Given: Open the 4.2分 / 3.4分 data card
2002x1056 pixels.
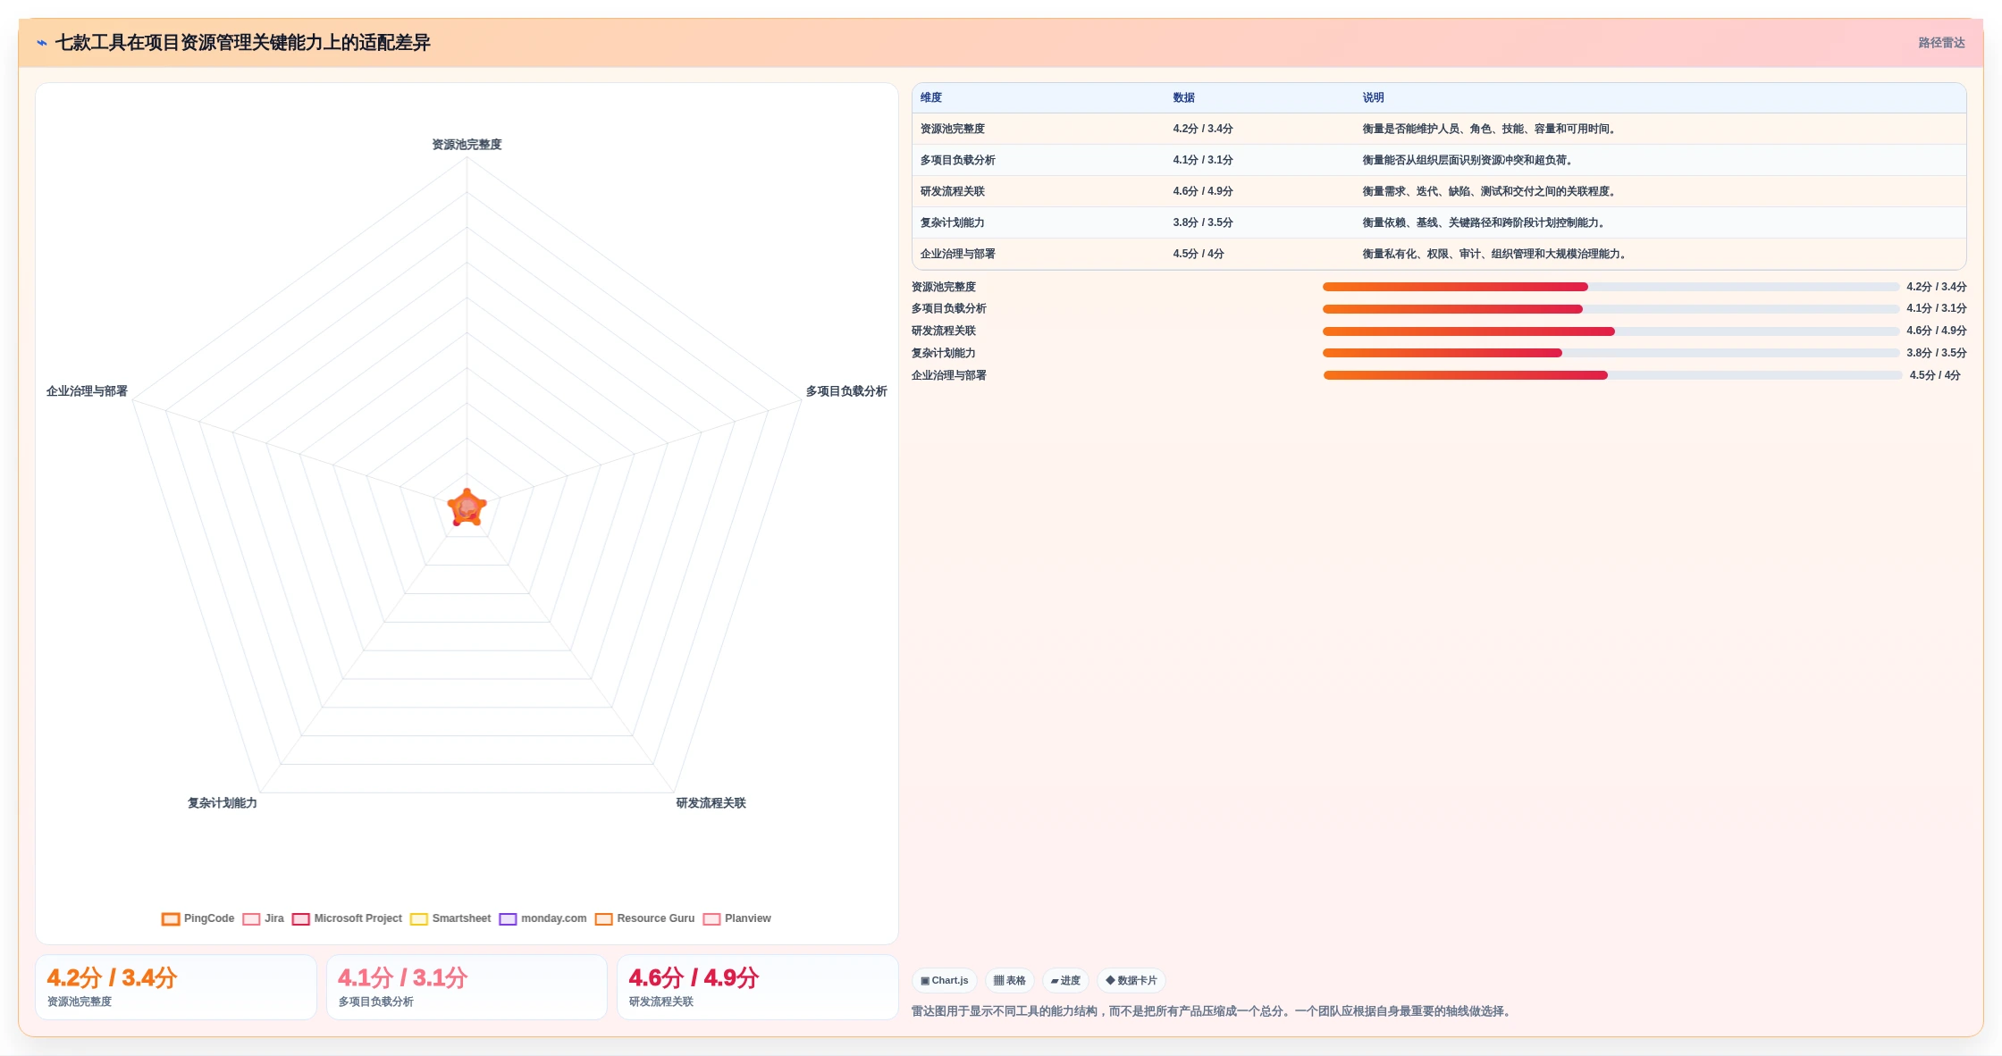Looking at the screenshot, I should (176, 987).
